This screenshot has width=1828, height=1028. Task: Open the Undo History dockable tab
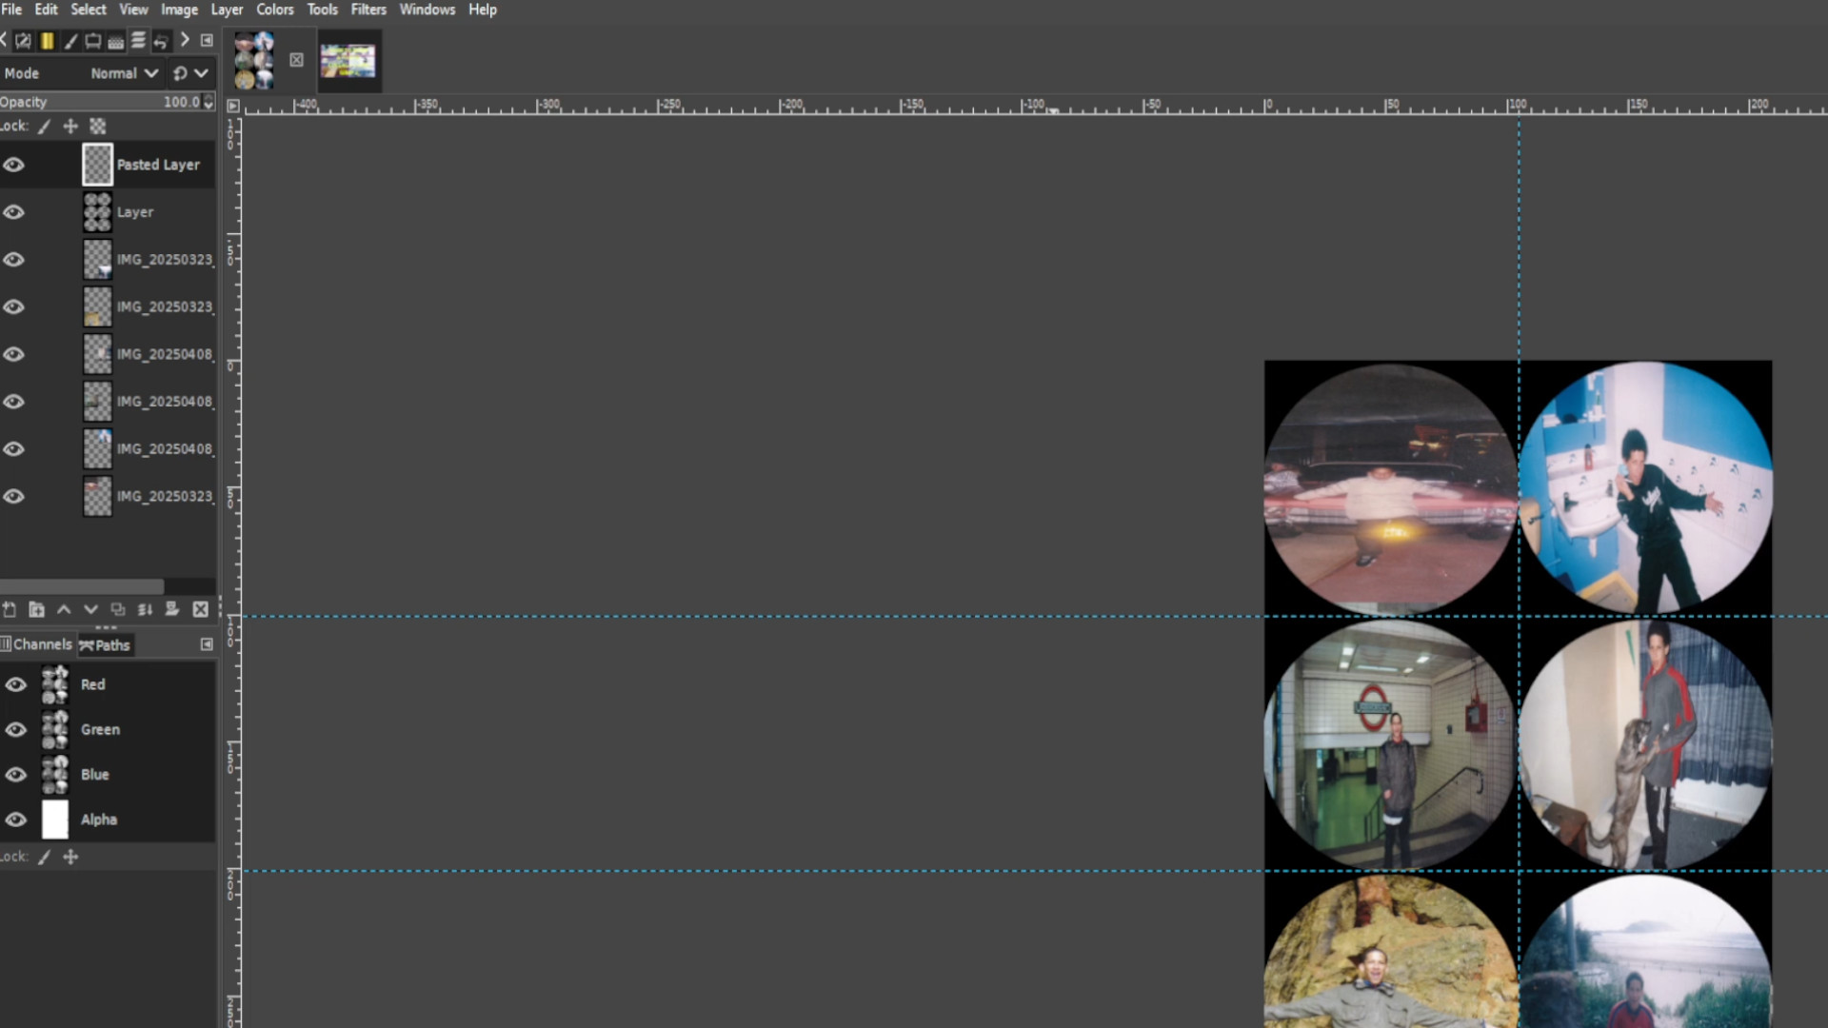[161, 41]
